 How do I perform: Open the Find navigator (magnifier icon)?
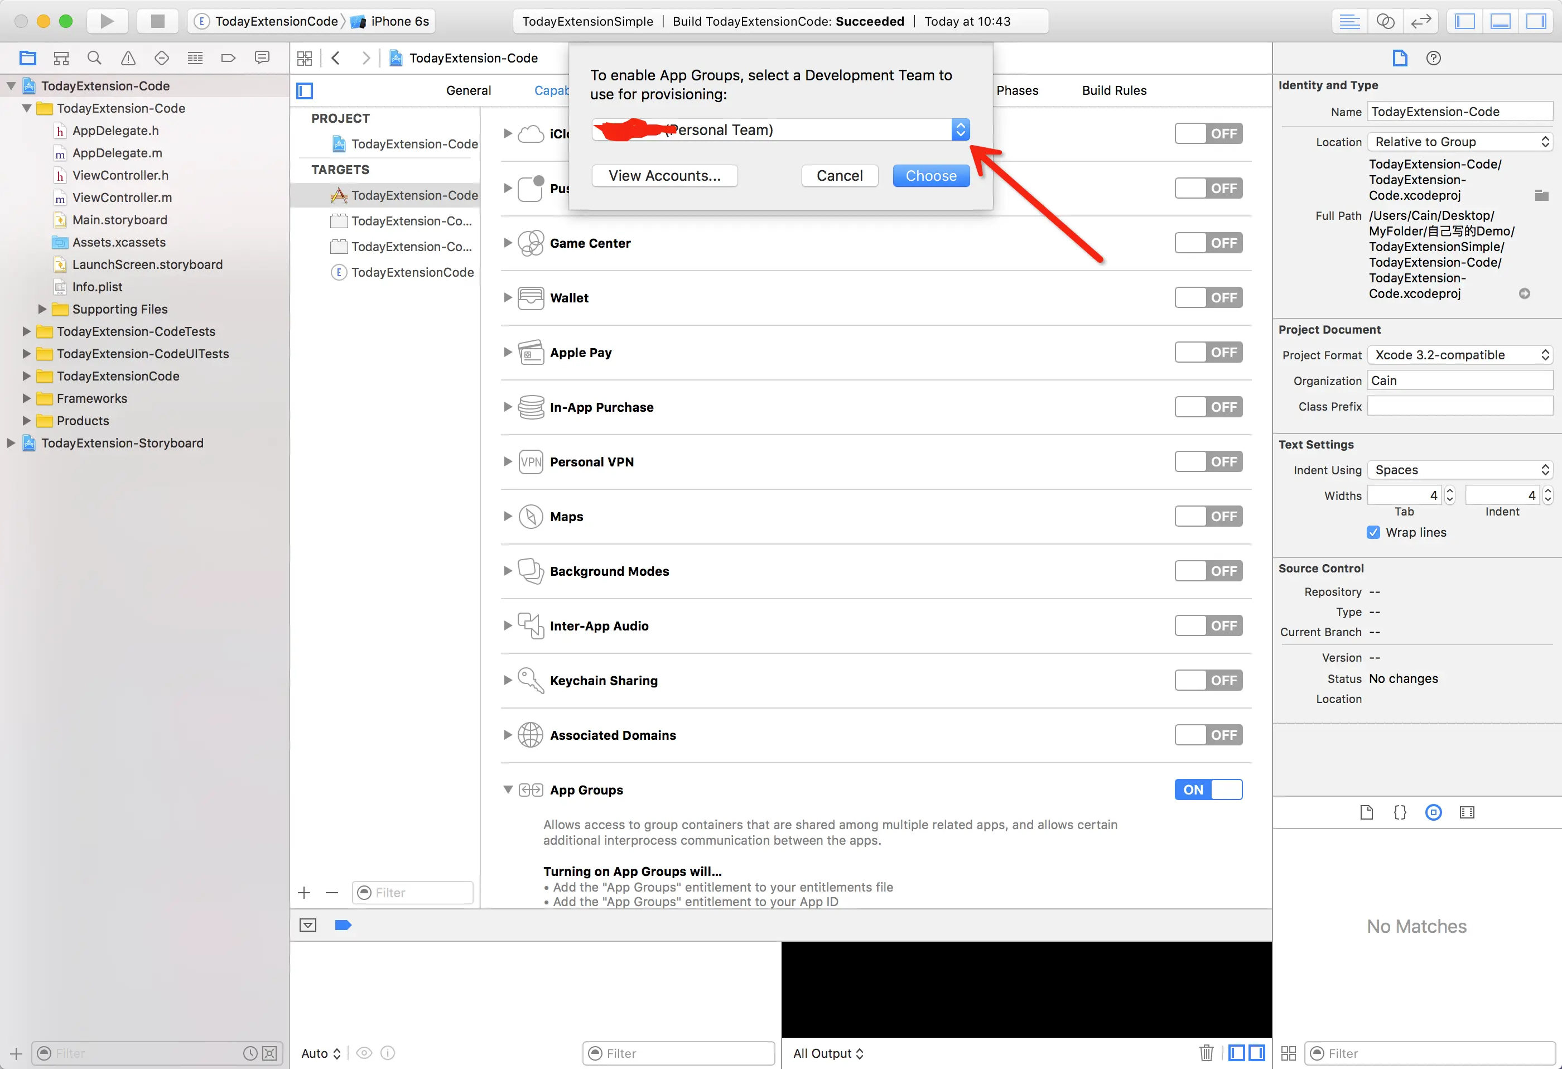[95, 58]
